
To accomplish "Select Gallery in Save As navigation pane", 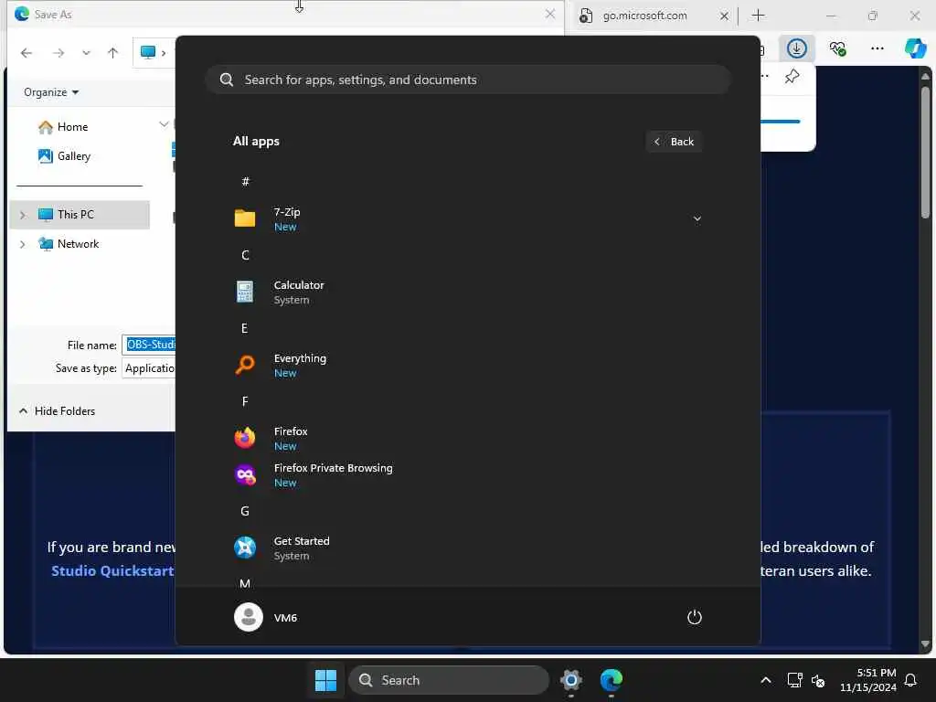I will pyautogui.click(x=65, y=156).
